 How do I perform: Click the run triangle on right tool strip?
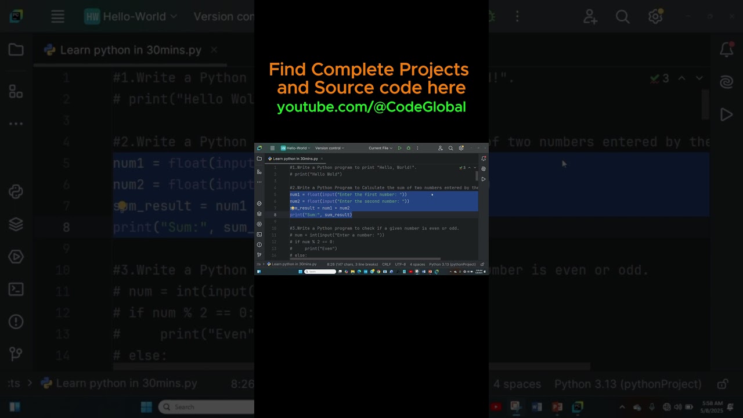[x=484, y=179]
